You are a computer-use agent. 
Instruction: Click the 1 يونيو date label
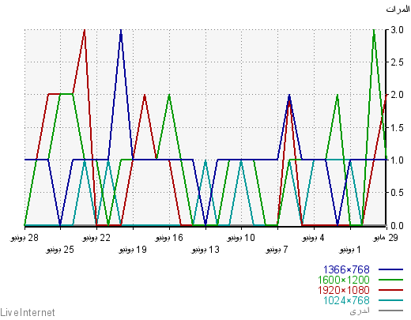tap(349, 250)
